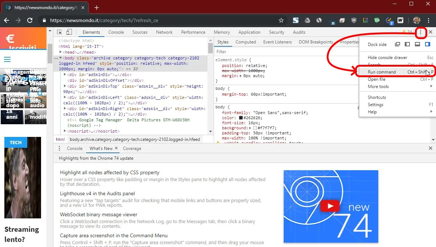The width and height of the screenshot is (436, 247).
Task: Open the Memory panel tab
Action: (222, 32)
